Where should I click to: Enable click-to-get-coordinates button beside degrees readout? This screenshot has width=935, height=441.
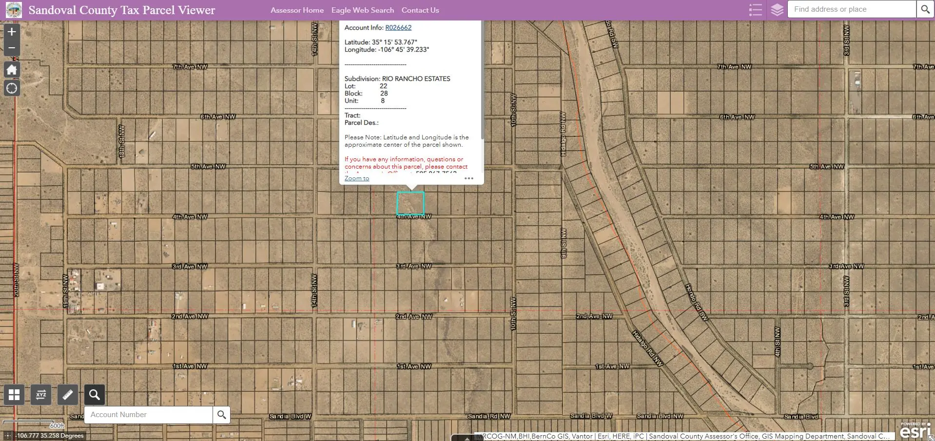point(7,436)
